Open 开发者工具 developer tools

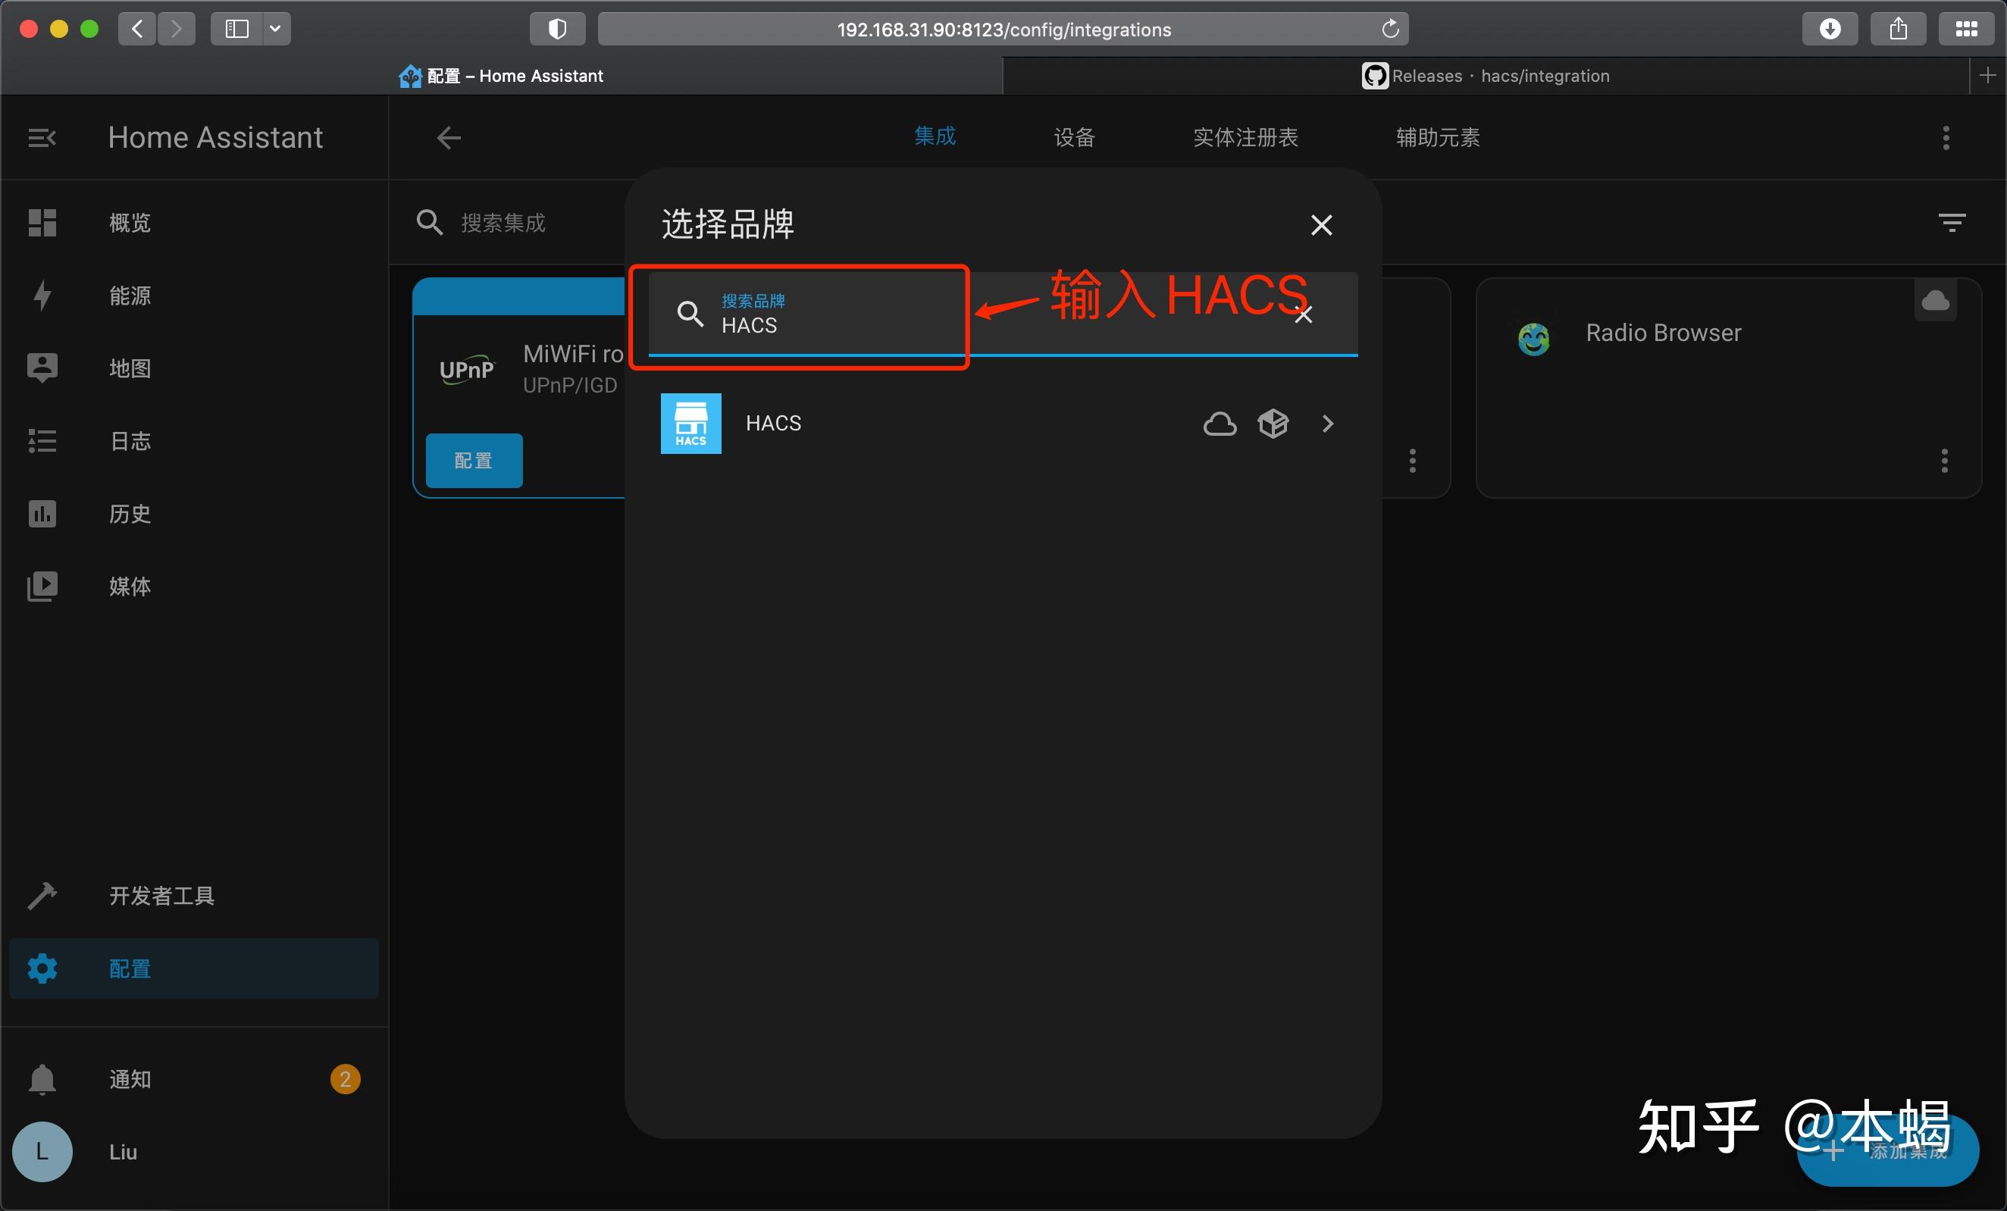161,896
